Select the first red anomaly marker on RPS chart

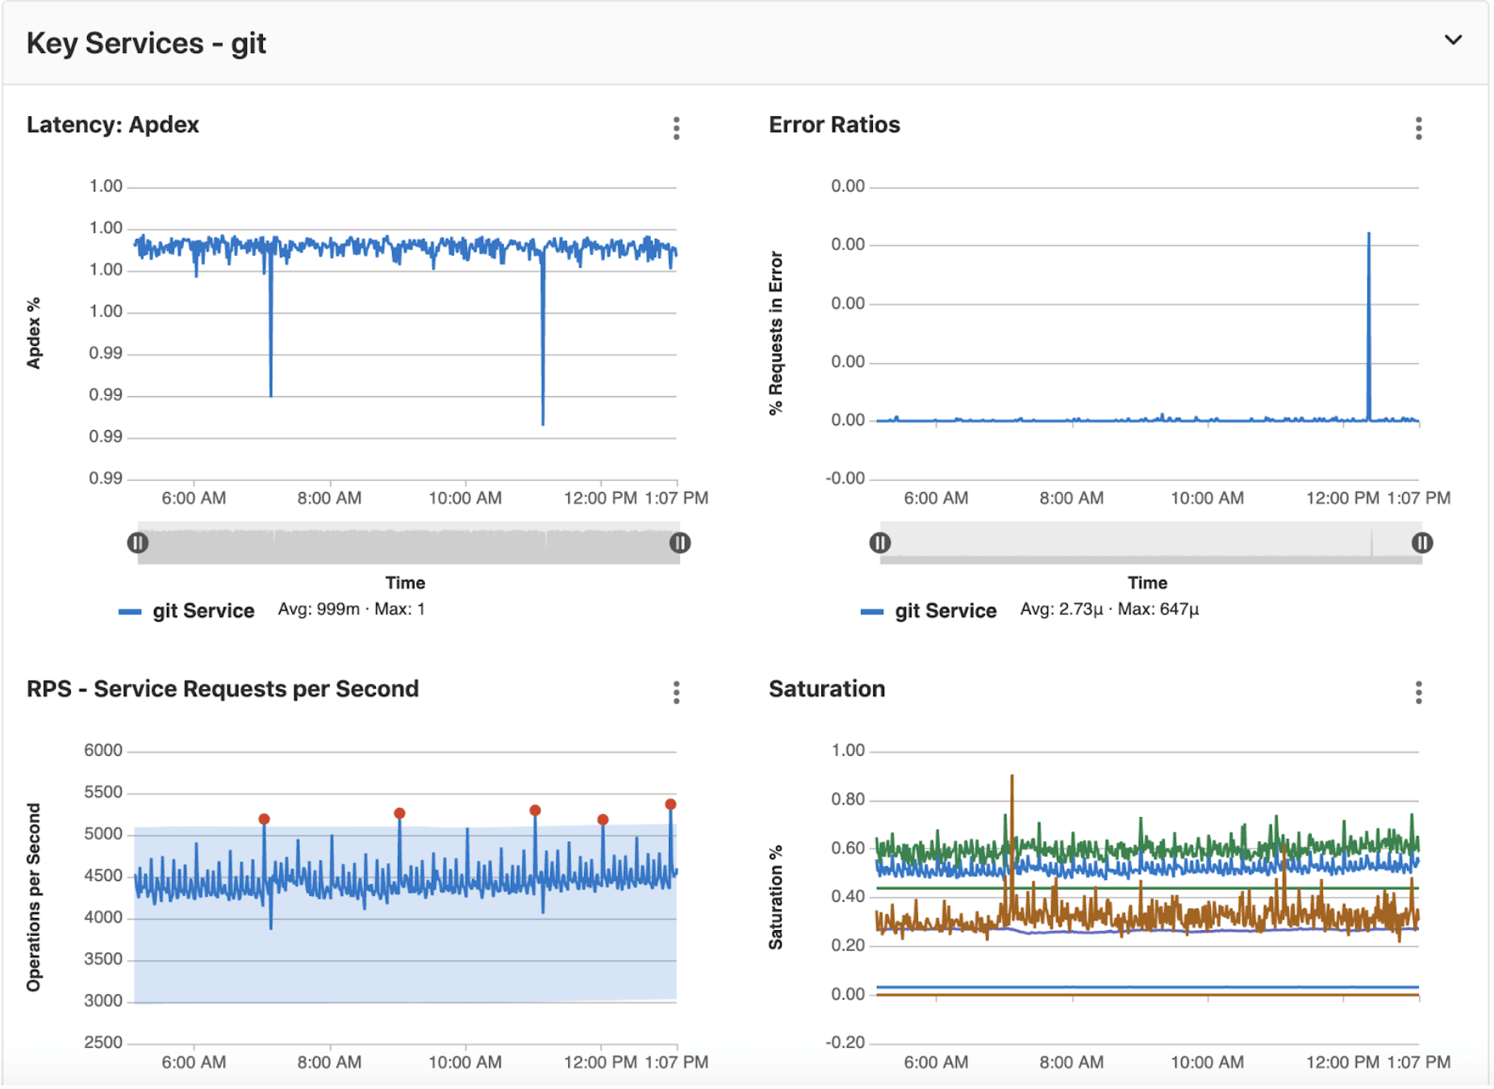coord(265,817)
